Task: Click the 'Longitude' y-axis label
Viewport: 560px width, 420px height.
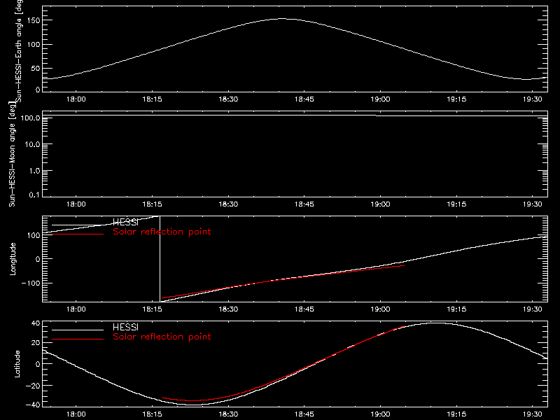Action: coord(13,259)
